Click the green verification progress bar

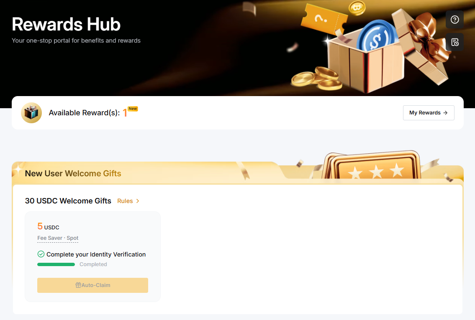[56, 264]
